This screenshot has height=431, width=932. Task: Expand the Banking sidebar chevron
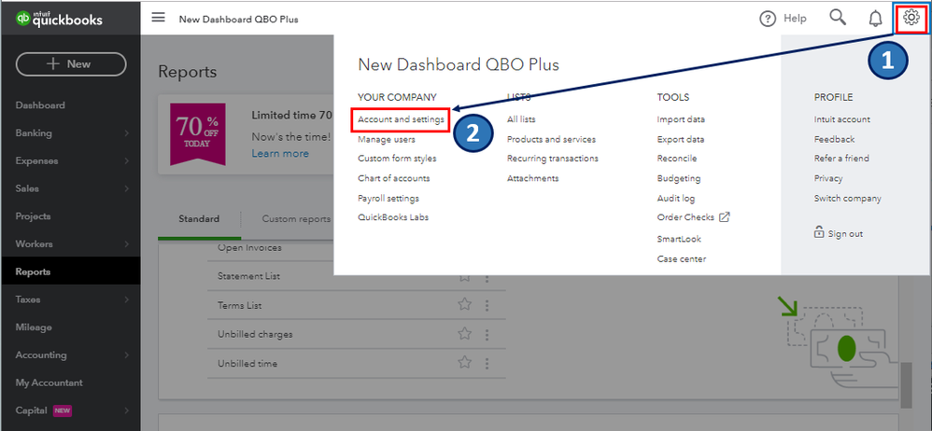(x=127, y=133)
